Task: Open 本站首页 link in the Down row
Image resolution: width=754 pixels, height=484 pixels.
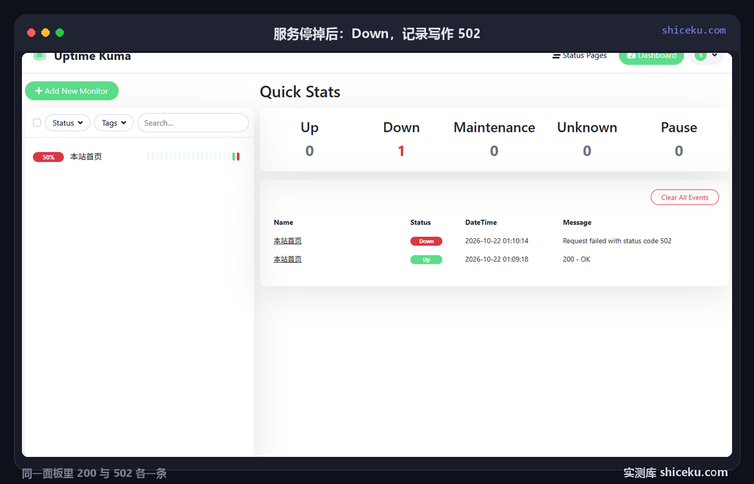Action: tap(287, 241)
